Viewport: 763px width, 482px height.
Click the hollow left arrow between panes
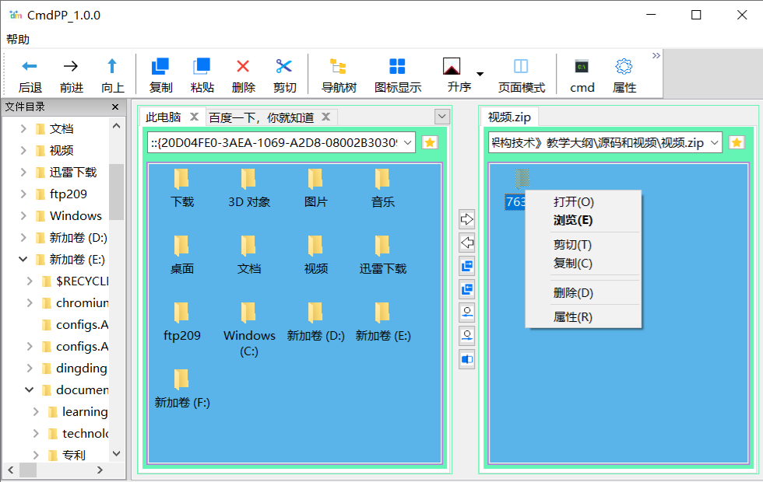coord(466,243)
